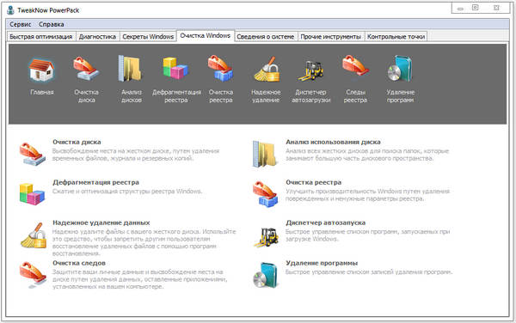
Task: Click the icon beside Очистка реестра heading
Action: tap(265, 194)
